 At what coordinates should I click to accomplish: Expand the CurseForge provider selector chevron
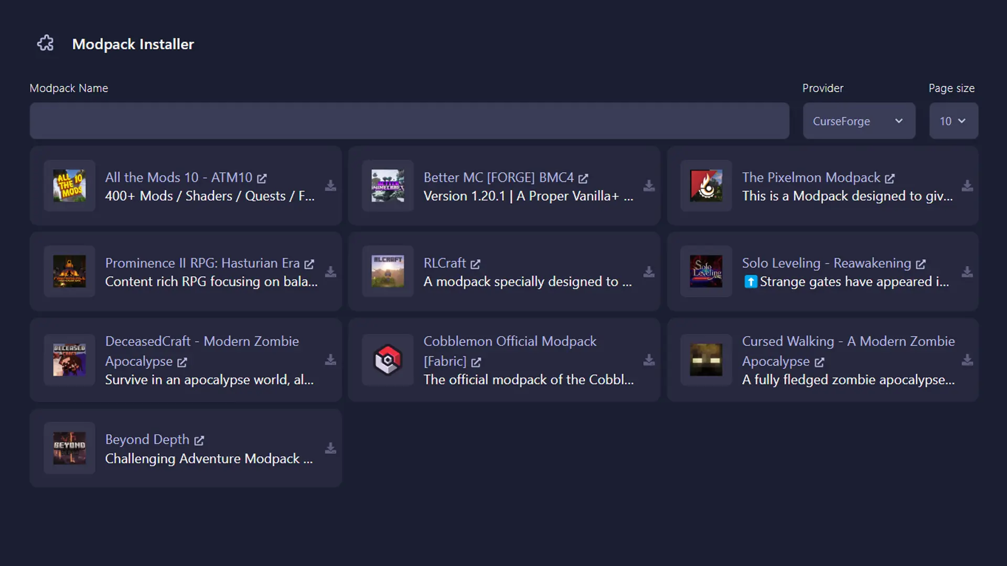pos(898,121)
